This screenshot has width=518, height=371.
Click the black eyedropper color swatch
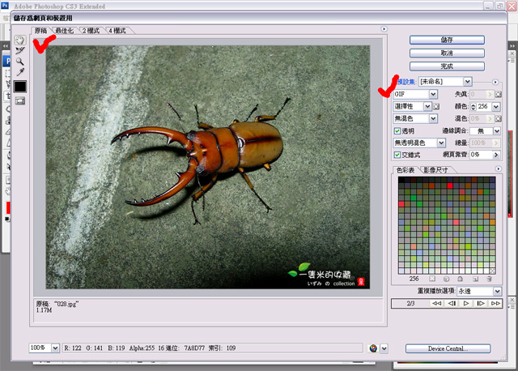(x=20, y=86)
